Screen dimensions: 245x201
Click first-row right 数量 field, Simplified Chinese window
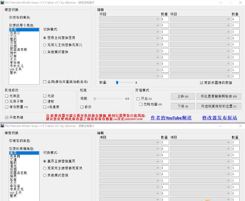pyautogui.click(x=236, y=19)
